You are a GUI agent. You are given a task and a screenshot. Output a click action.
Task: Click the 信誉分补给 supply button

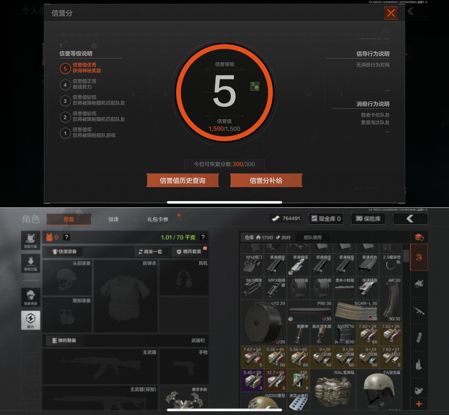click(x=266, y=180)
